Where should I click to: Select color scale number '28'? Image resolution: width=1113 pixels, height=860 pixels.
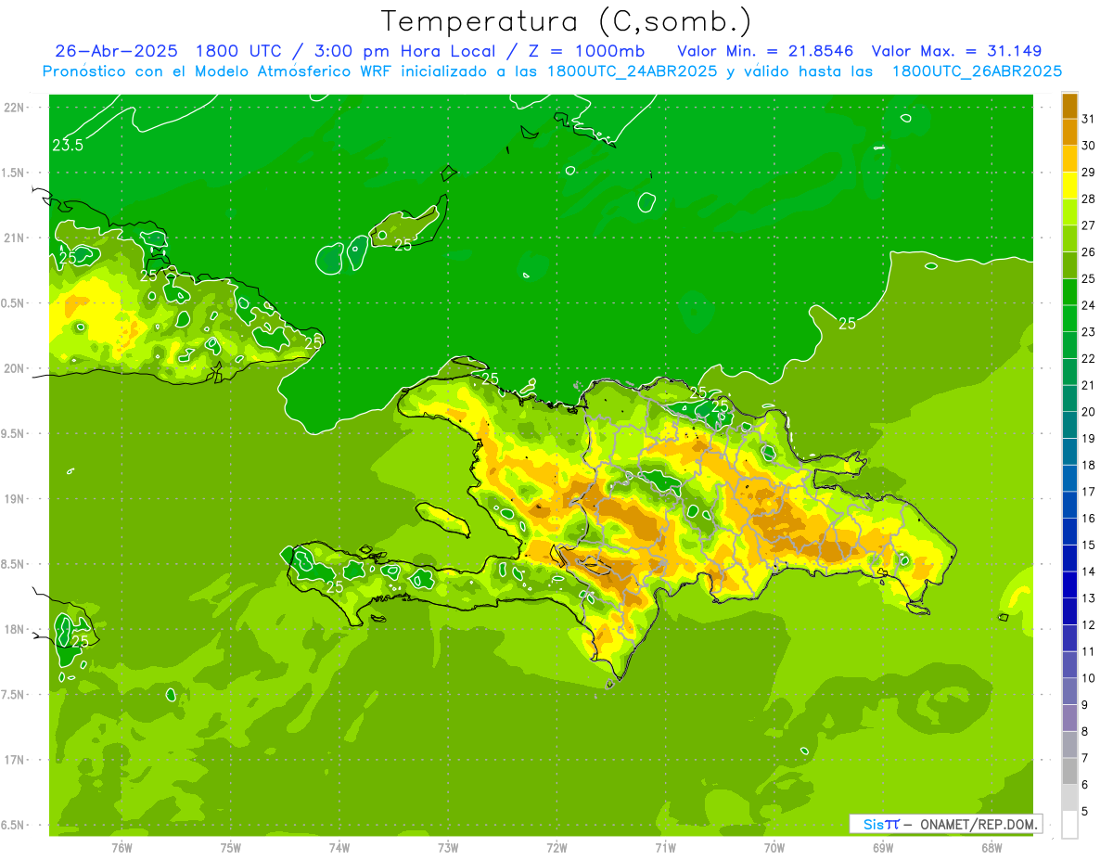click(x=1089, y=199)
